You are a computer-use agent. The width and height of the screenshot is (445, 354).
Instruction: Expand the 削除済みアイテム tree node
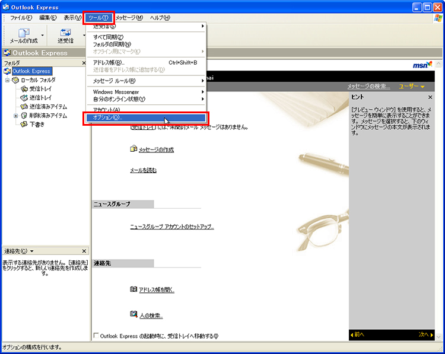[x=16, y=116]
